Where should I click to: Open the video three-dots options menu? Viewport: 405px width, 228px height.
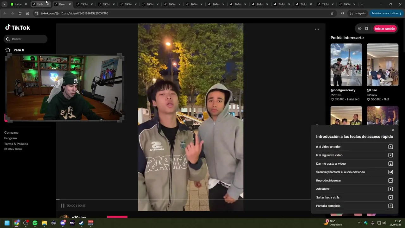tap(317, 29)
